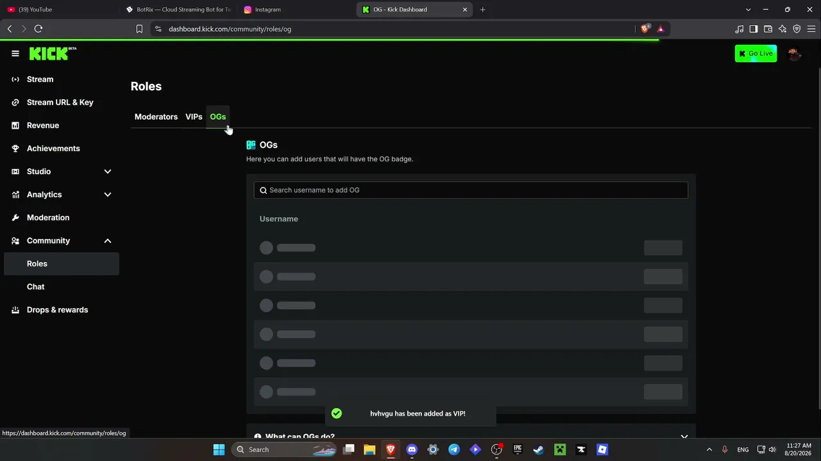Click the Brave Shields icon in the address bar
Screen dimensions: 821x461
click(x=645, y=29)
